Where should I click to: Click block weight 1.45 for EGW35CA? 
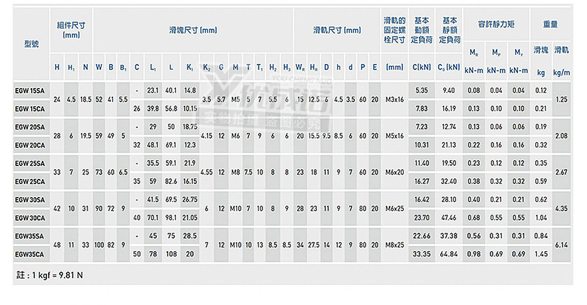(x=541, y=254)
